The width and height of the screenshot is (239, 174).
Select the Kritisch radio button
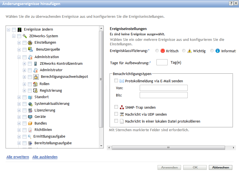pos(157,51)
